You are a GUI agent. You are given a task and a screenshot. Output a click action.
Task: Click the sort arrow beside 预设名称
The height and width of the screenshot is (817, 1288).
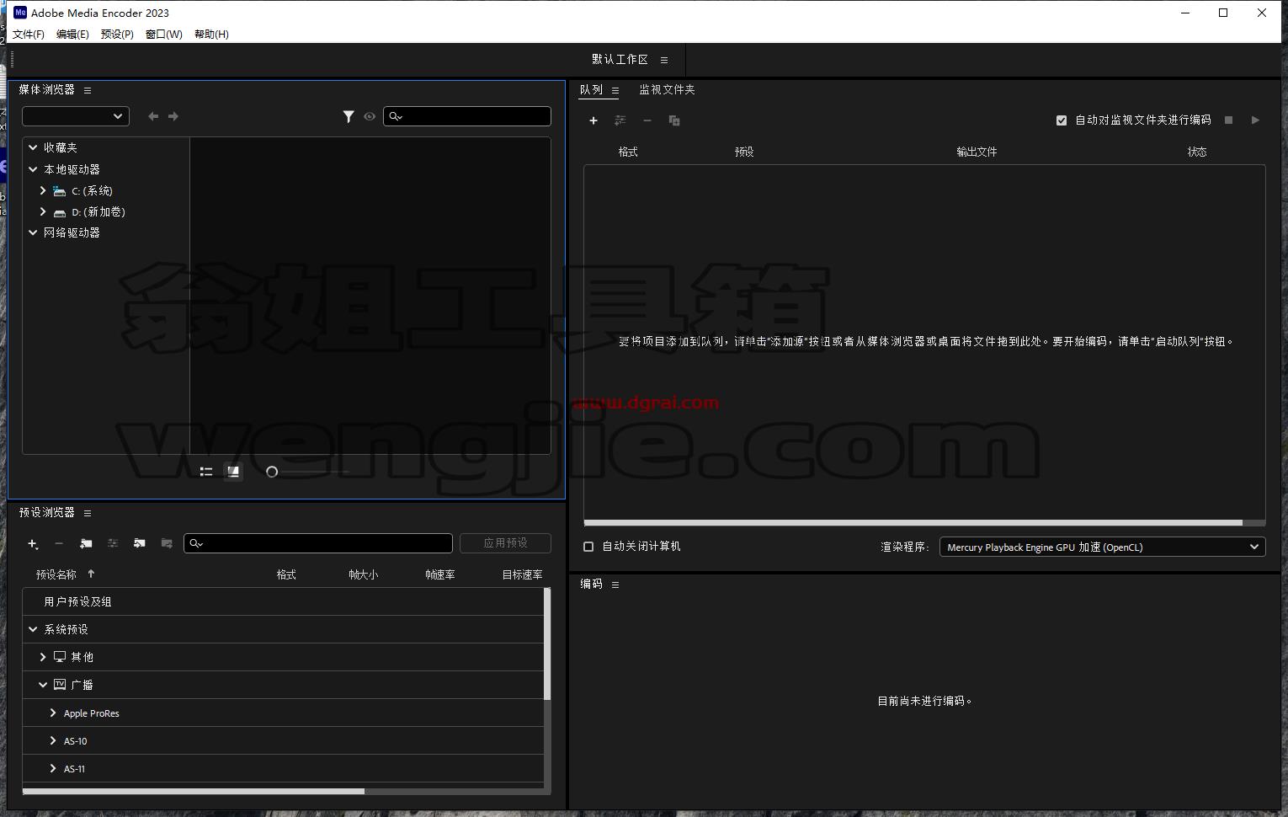pyautogui.click(x=91, y=574)
